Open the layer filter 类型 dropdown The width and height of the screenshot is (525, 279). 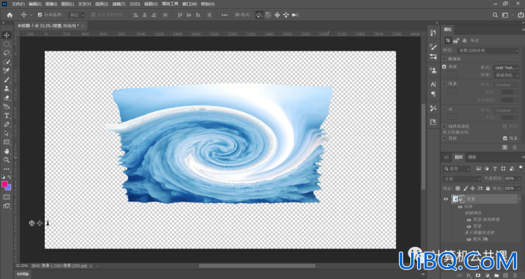click(x=456, y=169)
